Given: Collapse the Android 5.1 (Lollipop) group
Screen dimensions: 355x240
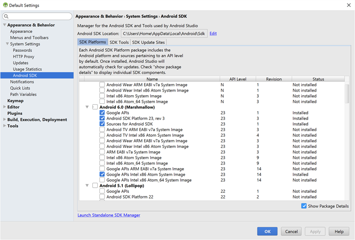Looking at the screenshot, I should point(87,185).
